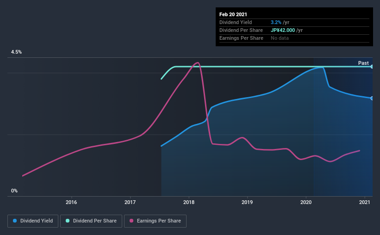Select the 2016 x-axis label

tap(71, 202)
